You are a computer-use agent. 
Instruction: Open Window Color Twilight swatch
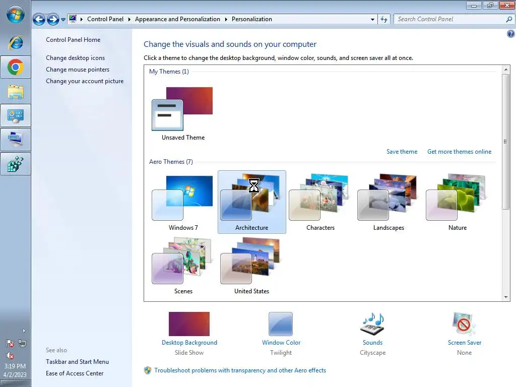(x=281, y=324)
